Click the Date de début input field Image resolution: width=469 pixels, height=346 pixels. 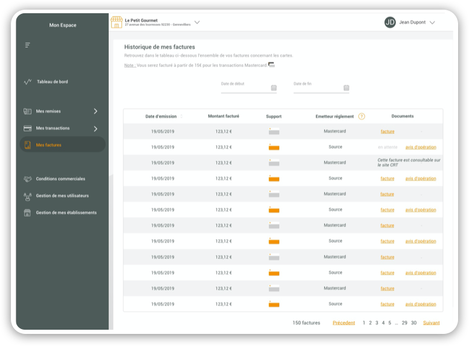click(x=245, y=88)
